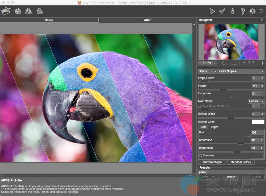Switch to the Before tab

click(49, 20)
